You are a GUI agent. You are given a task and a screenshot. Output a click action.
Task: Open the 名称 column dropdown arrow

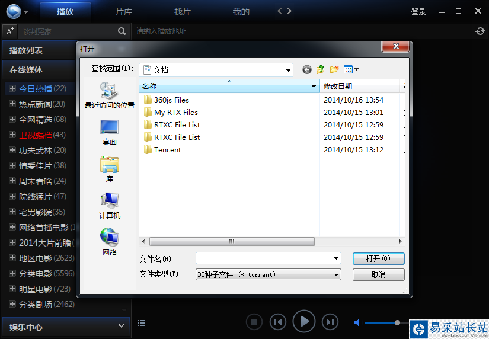point(314,87)
